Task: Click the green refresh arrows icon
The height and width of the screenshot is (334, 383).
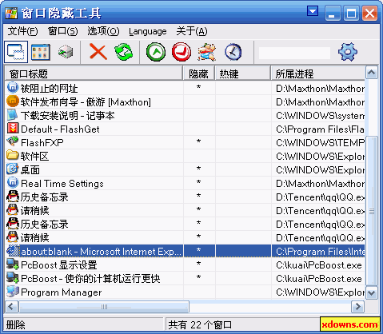Action: 124,52
